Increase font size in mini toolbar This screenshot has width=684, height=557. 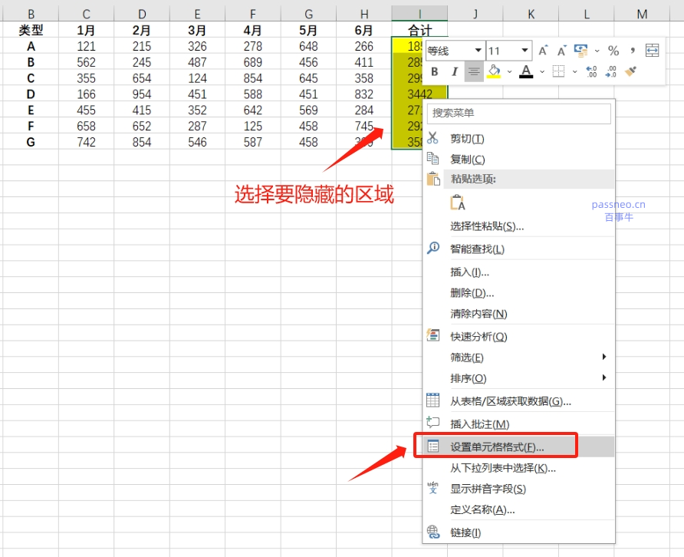[543, 51]
